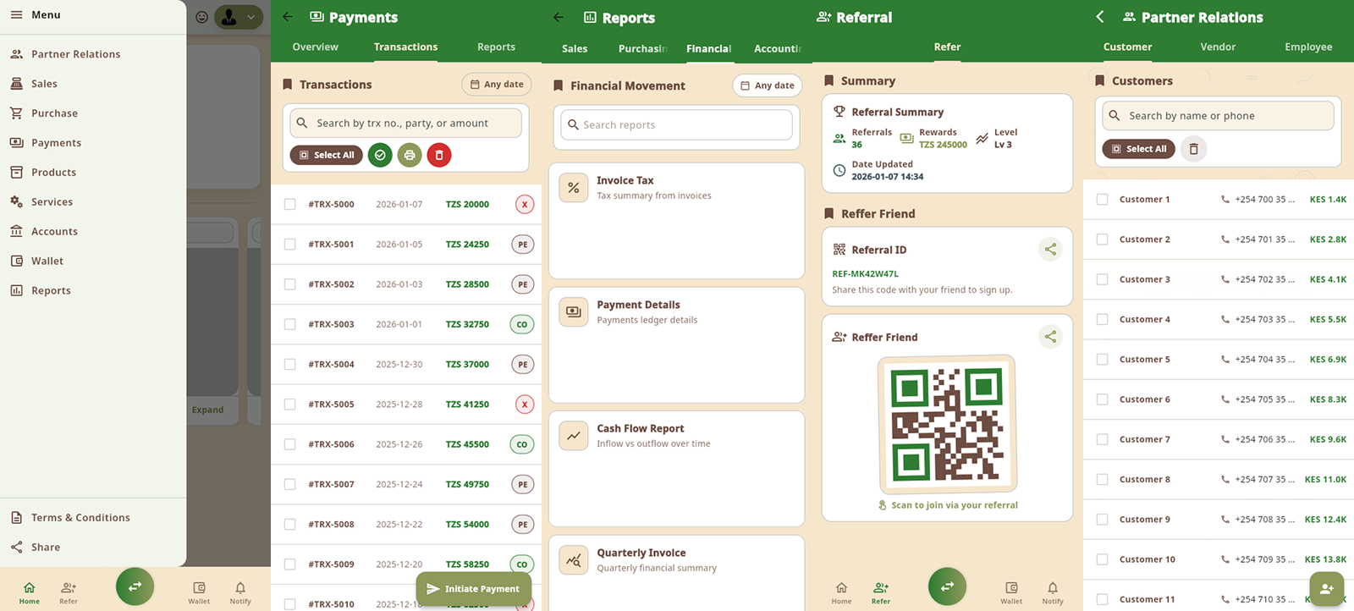Image resolution: width=1354 pixels, height=611 pixels.
Task: Open the Notify bell in Referral screen
Action: (1052, 592)
